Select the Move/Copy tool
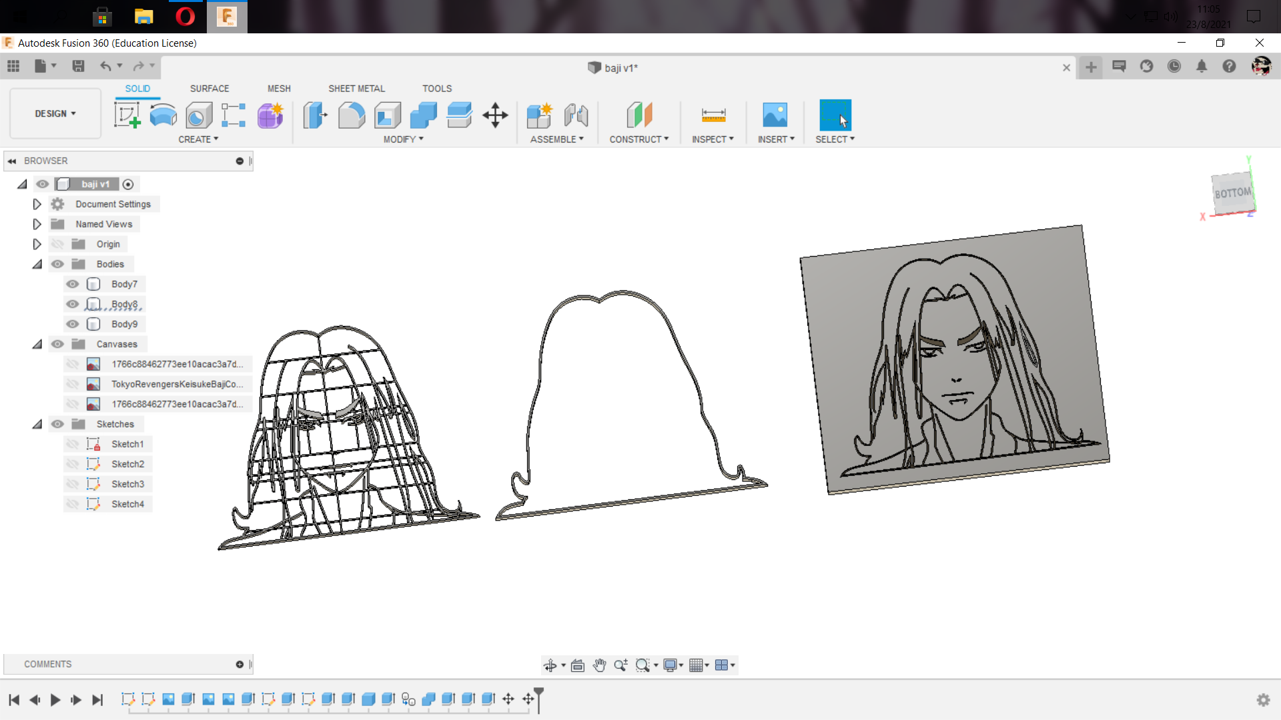This screenshot has height=720, width=1281. (x=495, y=115)
